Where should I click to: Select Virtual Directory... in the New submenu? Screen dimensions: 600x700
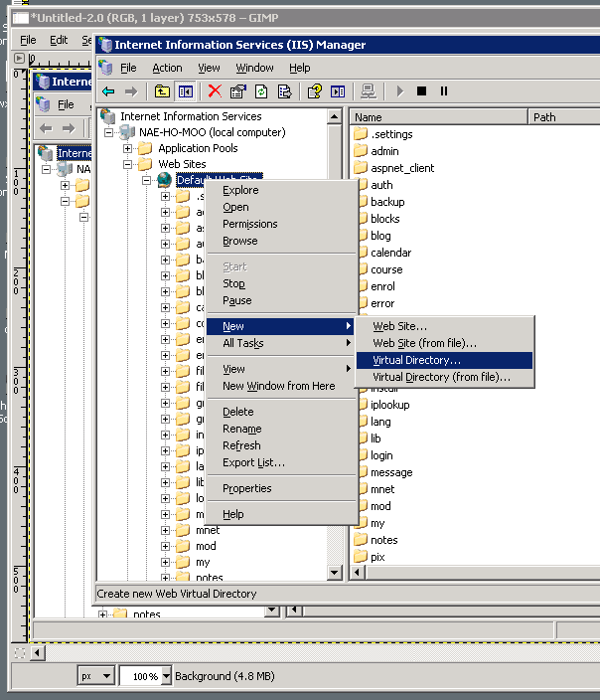(x=416, y=360)
